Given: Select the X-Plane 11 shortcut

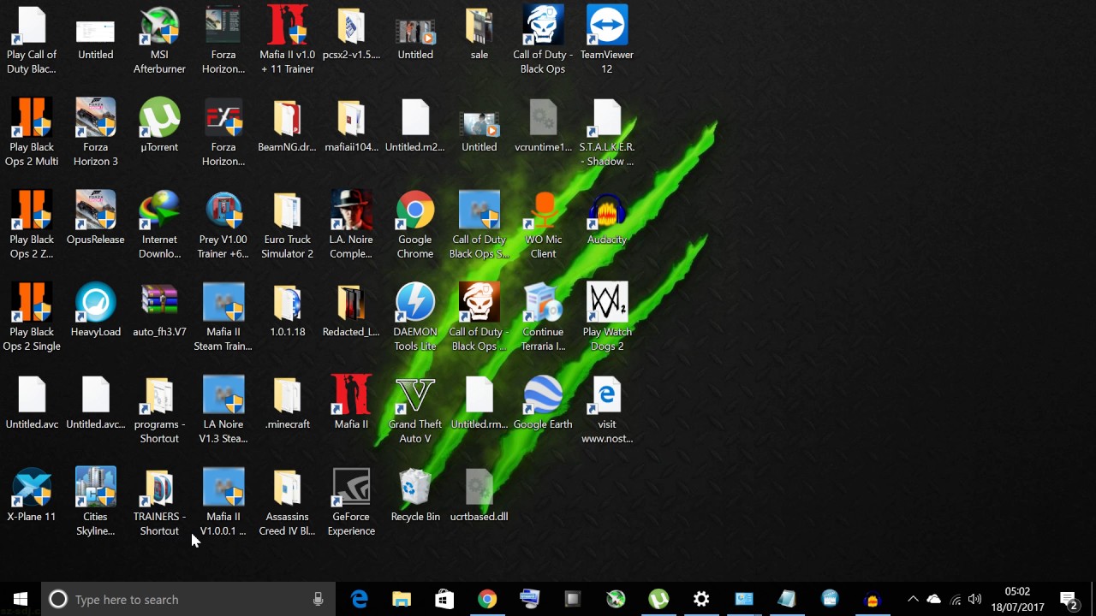Looking at the screenshot, I should click(32, 495).
